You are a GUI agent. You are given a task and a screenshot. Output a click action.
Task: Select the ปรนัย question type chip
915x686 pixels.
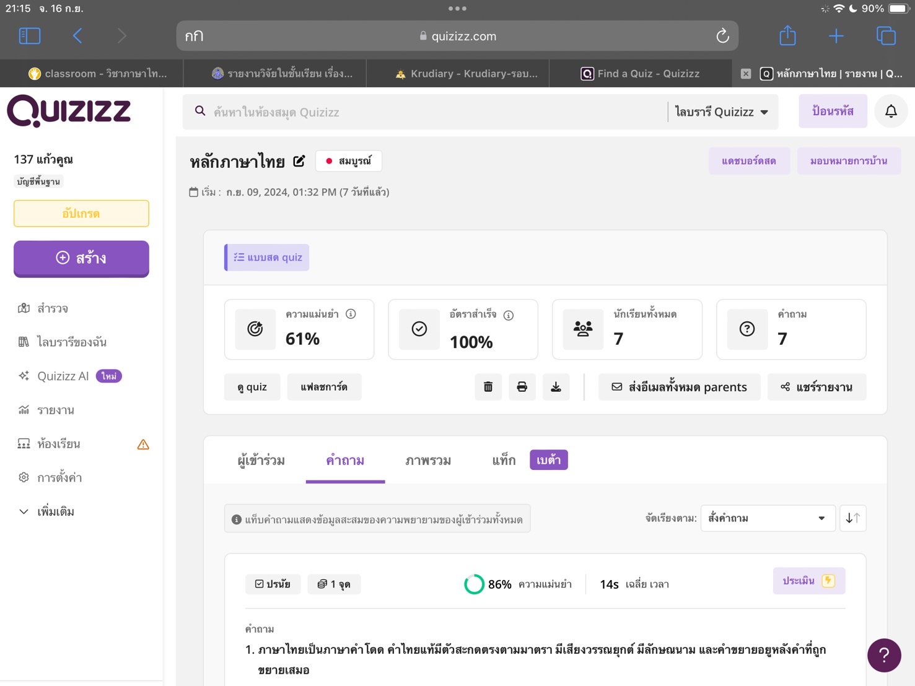click(273, 584)
